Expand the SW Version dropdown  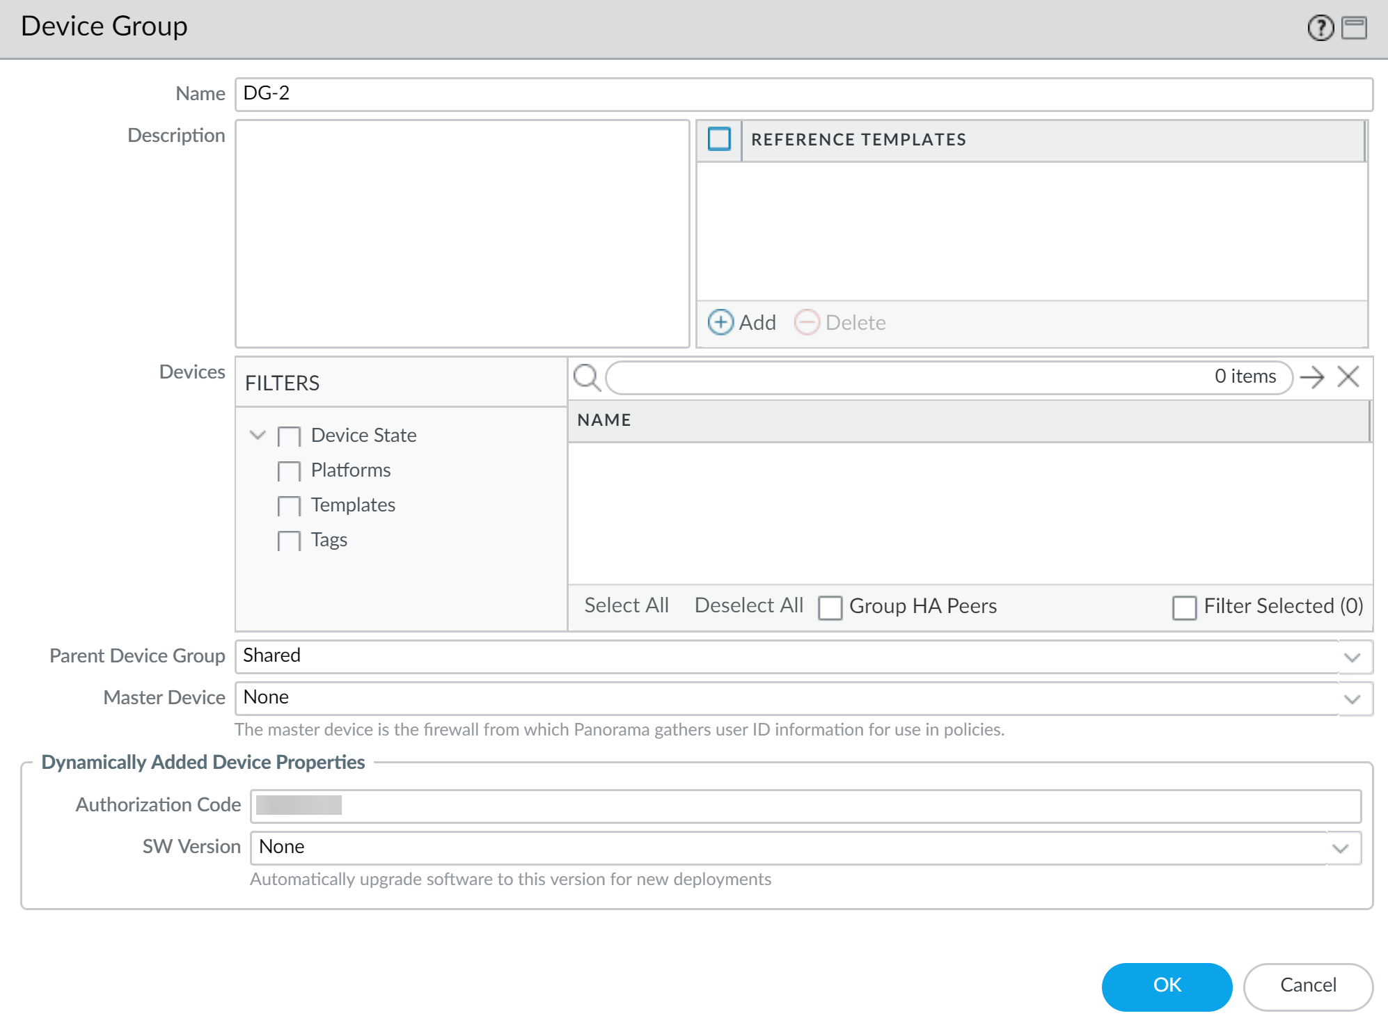1341,848
